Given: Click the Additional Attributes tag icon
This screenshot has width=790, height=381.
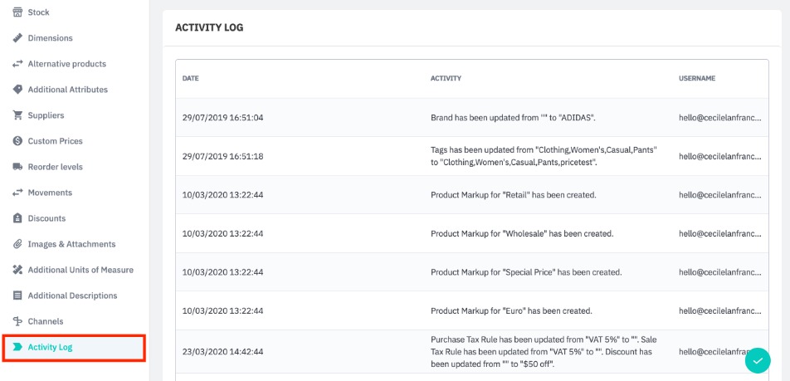Looking at the screenshot, I should click(17, 90).
